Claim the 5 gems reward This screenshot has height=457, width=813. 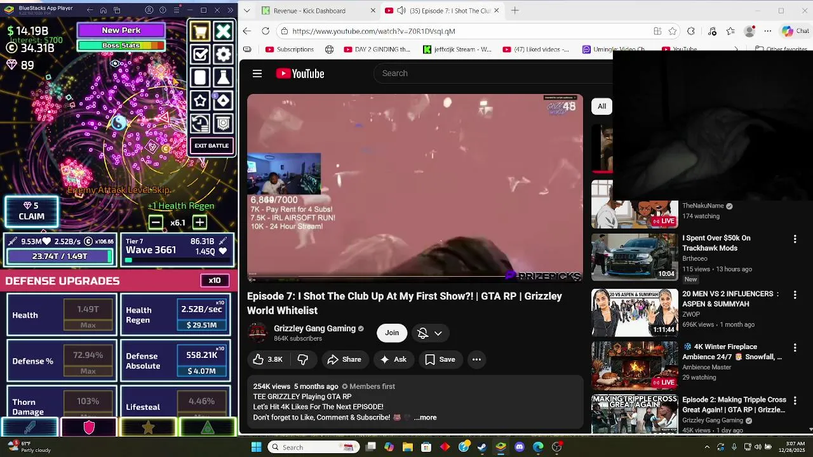click(32, 211)
